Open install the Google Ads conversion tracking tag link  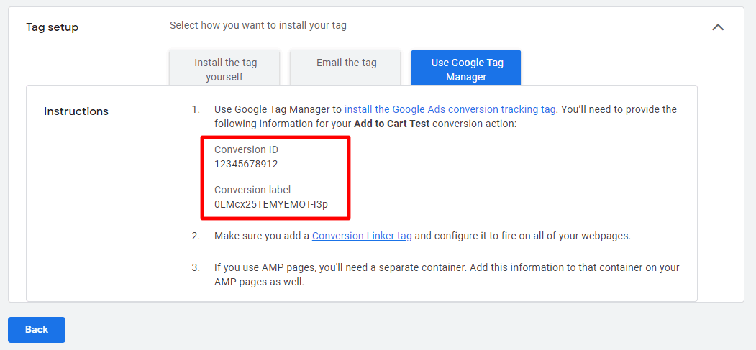coord(450,109)
